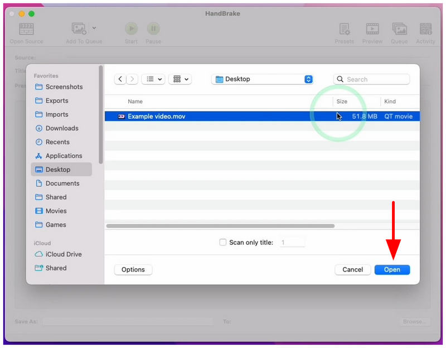The width and height of the screenshot is (446, 348).
Task: Click the Cancel button
Action: (x=352, y=269)
